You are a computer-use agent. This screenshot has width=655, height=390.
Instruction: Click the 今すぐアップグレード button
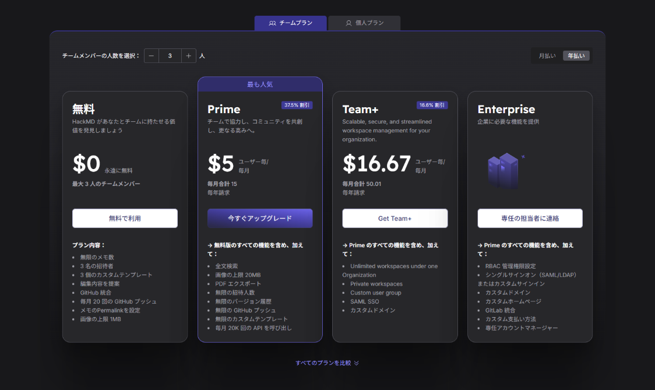260,219
